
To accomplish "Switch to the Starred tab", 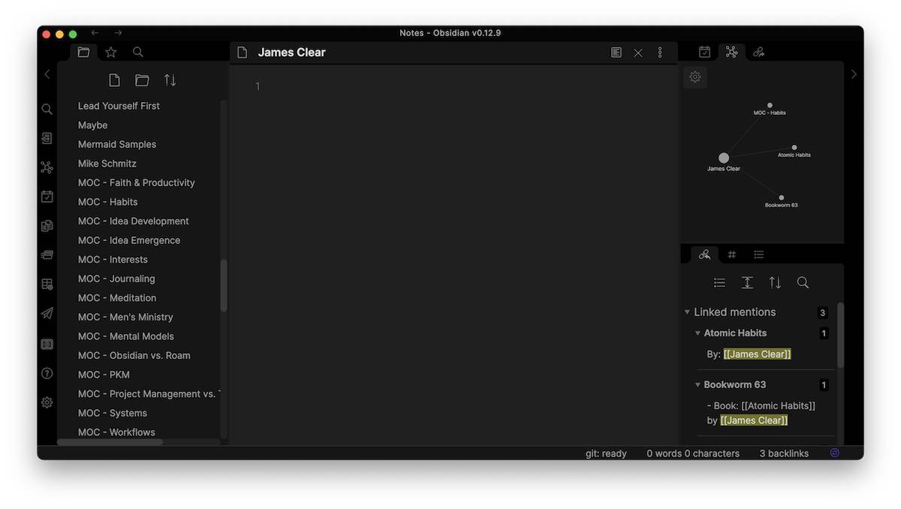I will (111, 53).
